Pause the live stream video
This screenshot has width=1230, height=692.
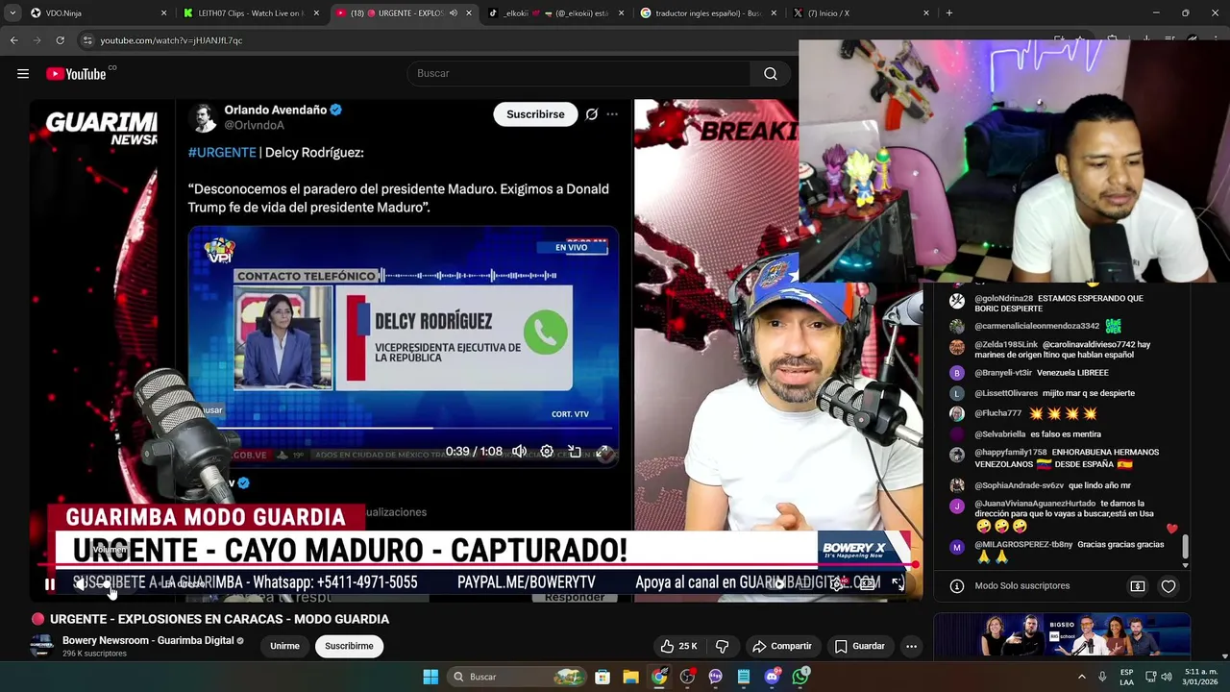click(x=49, y=583)
